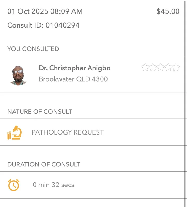Rate doctor with the first star
The image size is (187, 207).
pos(145,67)
